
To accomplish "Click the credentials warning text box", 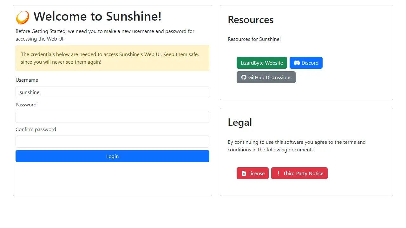I will (112, 58).
